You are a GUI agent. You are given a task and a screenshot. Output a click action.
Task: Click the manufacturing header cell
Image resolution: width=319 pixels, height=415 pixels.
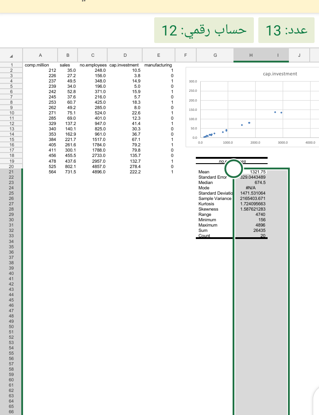click(158, 65)
